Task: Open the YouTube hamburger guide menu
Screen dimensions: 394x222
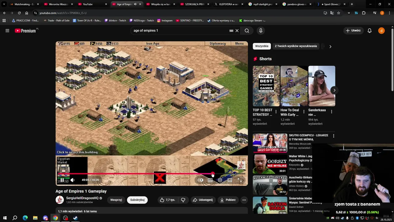Action: tap(7, 31)
